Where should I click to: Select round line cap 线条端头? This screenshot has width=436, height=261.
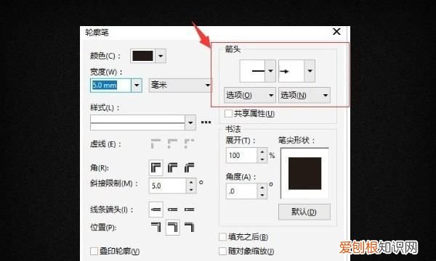pos(172,210)
